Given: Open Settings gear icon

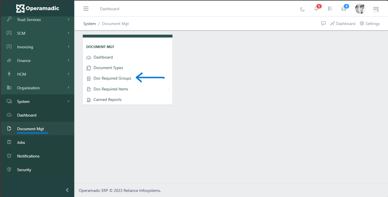Looking at the screenshot, I should (362, 23).
